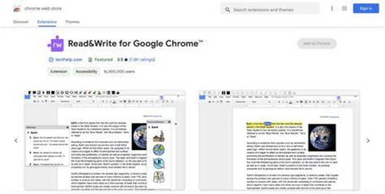The image size is (385, 194).
Task: Click the Extension category chip
Action: pos(59,72)
